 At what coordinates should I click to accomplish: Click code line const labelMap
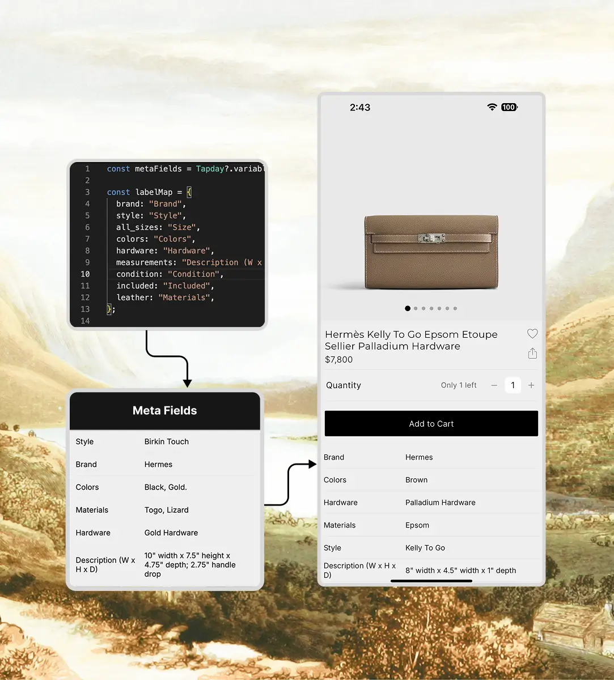point(150,192)
